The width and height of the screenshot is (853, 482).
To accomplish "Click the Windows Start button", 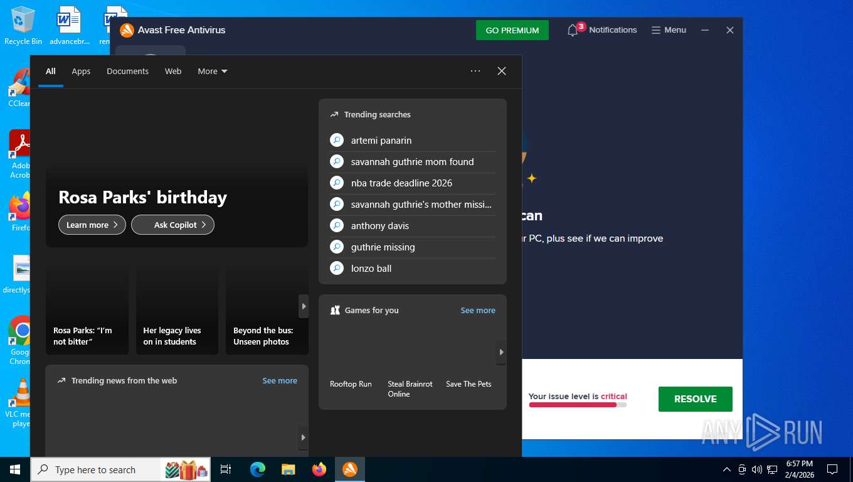I will coord(15,469).
